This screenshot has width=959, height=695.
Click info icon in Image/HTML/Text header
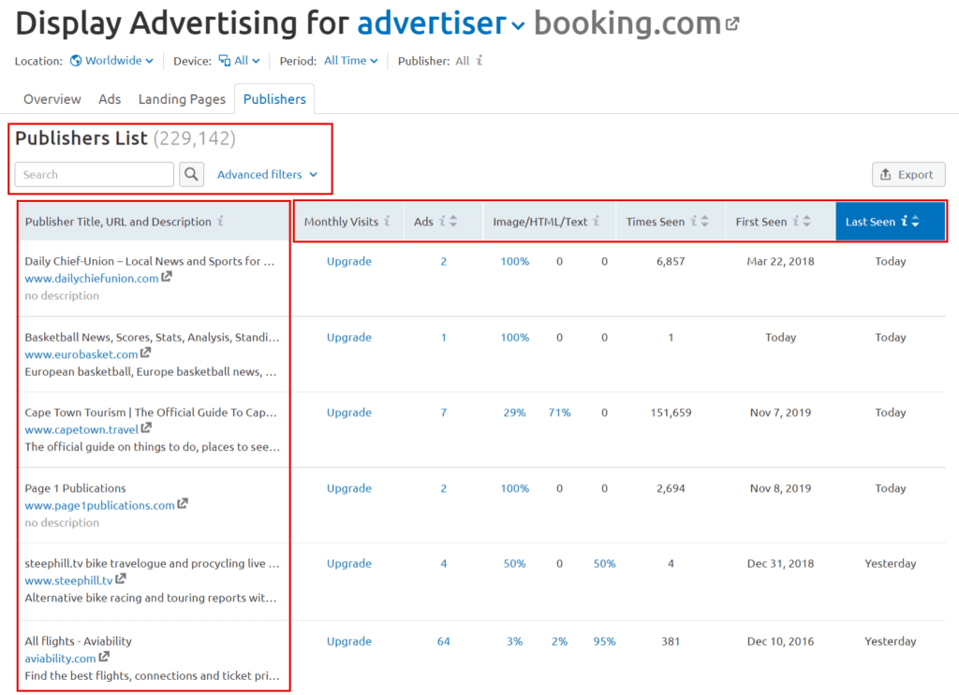597,221
